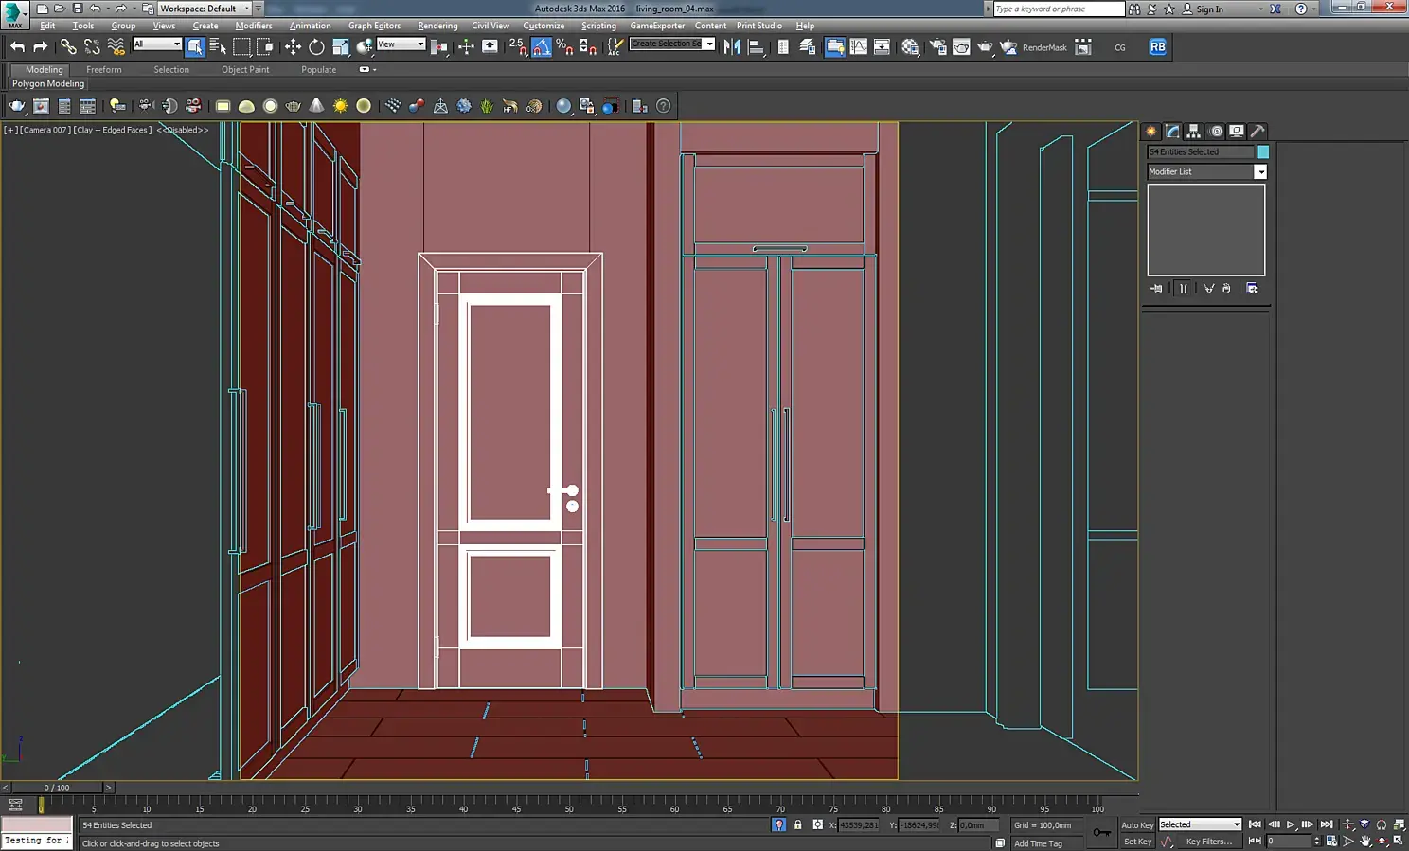
Task: Toggle Auto Key animation mode
Action: (1137, 824)
